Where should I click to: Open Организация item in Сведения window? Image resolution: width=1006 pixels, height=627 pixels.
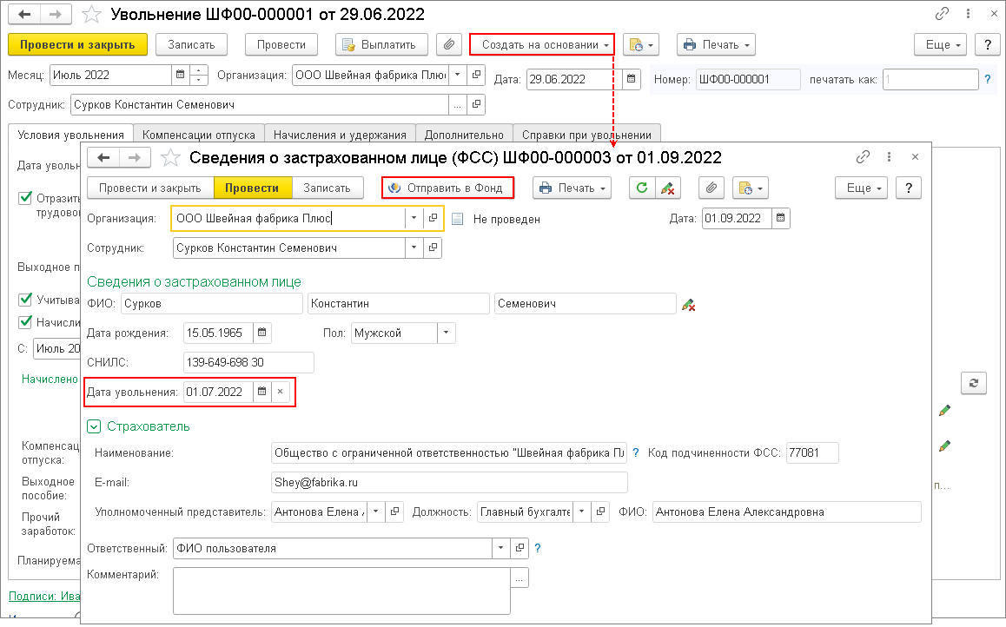[x=434, y=218]
